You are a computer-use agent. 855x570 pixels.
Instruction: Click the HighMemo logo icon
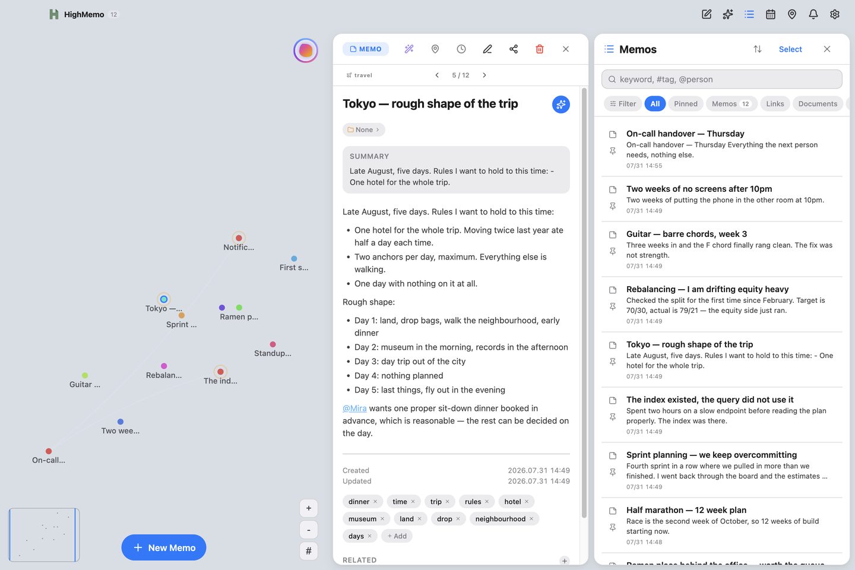coord(54,14)
